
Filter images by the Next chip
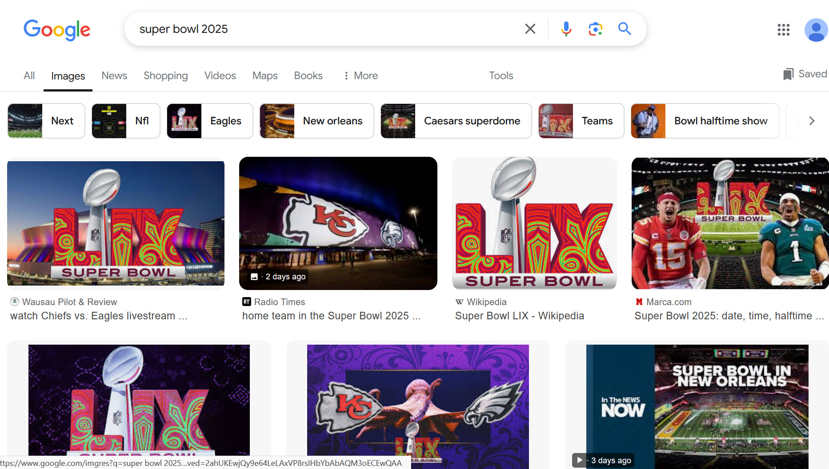46,121
